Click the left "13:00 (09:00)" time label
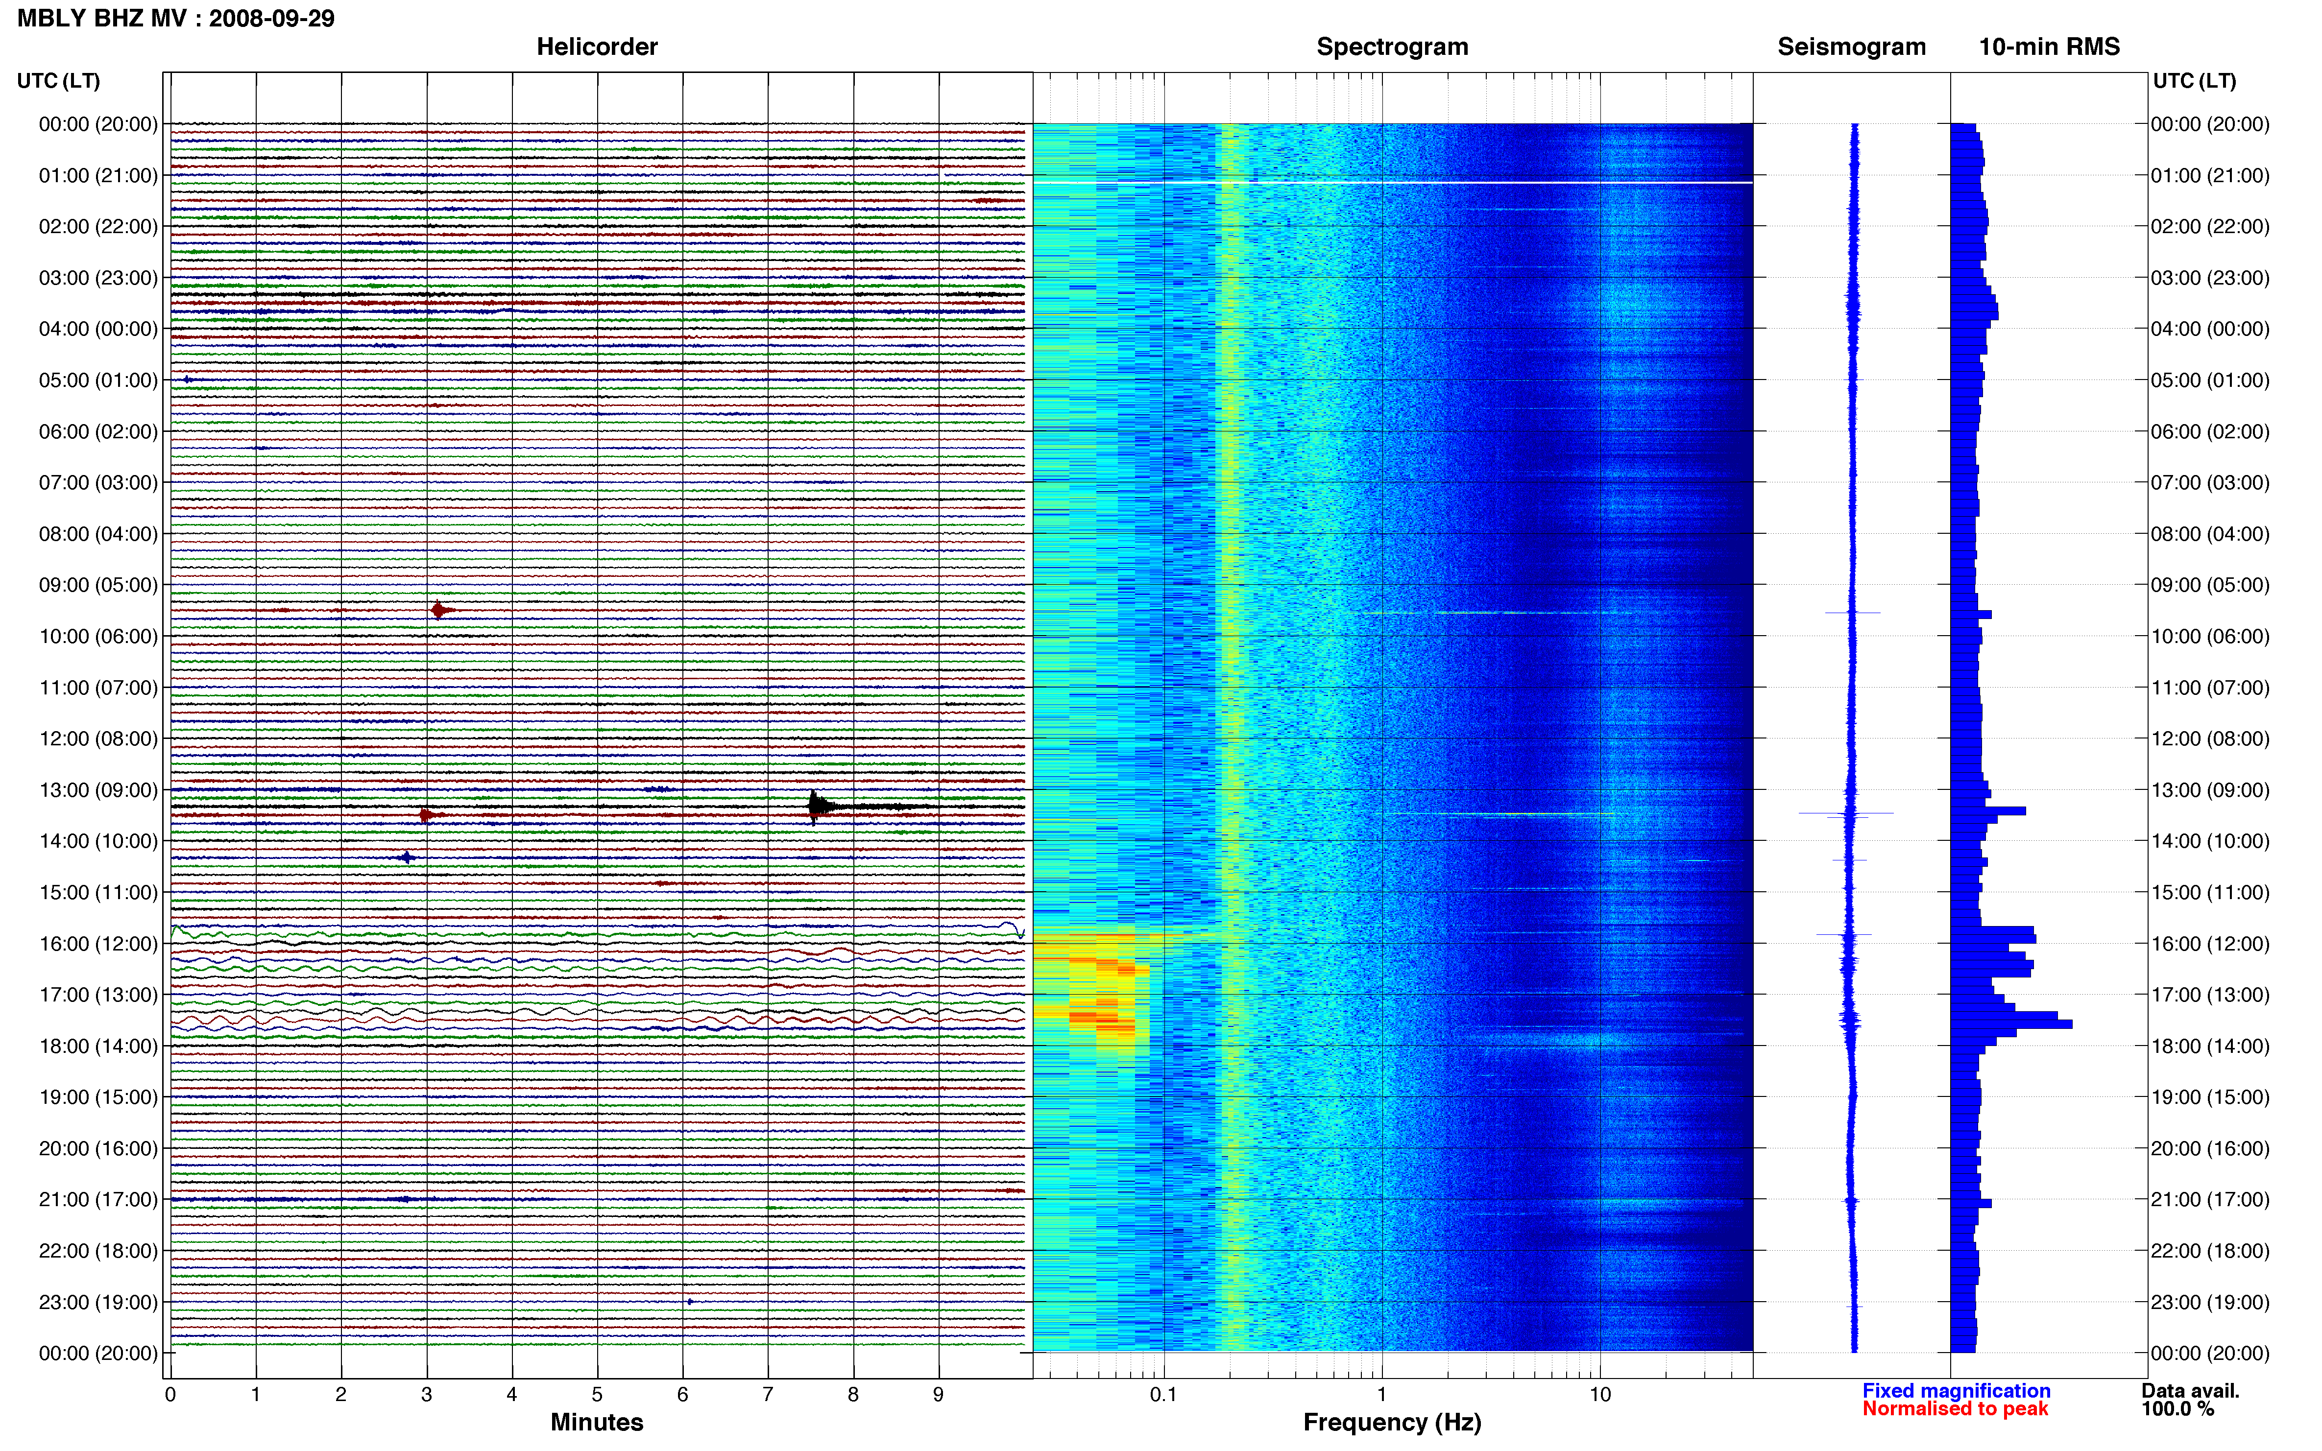Viewport: 2322px width, 1451px height. coord(98,791)
